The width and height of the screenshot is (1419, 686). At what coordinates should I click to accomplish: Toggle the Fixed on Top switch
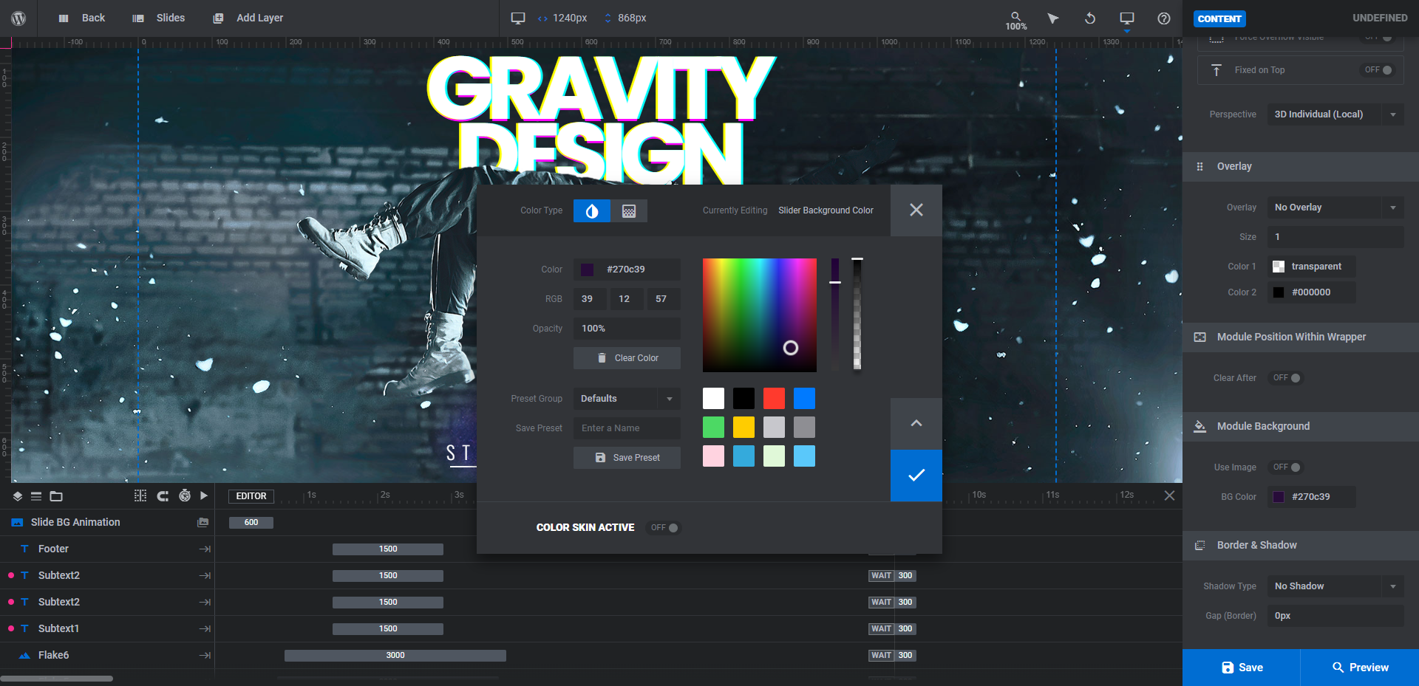click(1378, 70)
